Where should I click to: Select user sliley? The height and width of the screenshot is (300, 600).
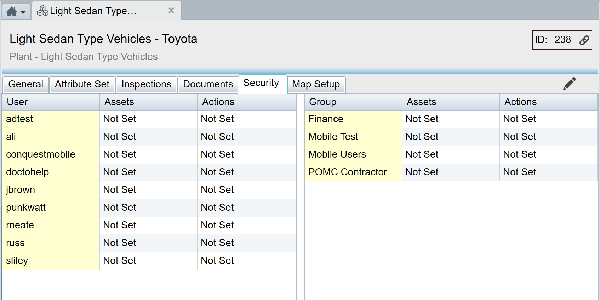(x=51, y=261)
